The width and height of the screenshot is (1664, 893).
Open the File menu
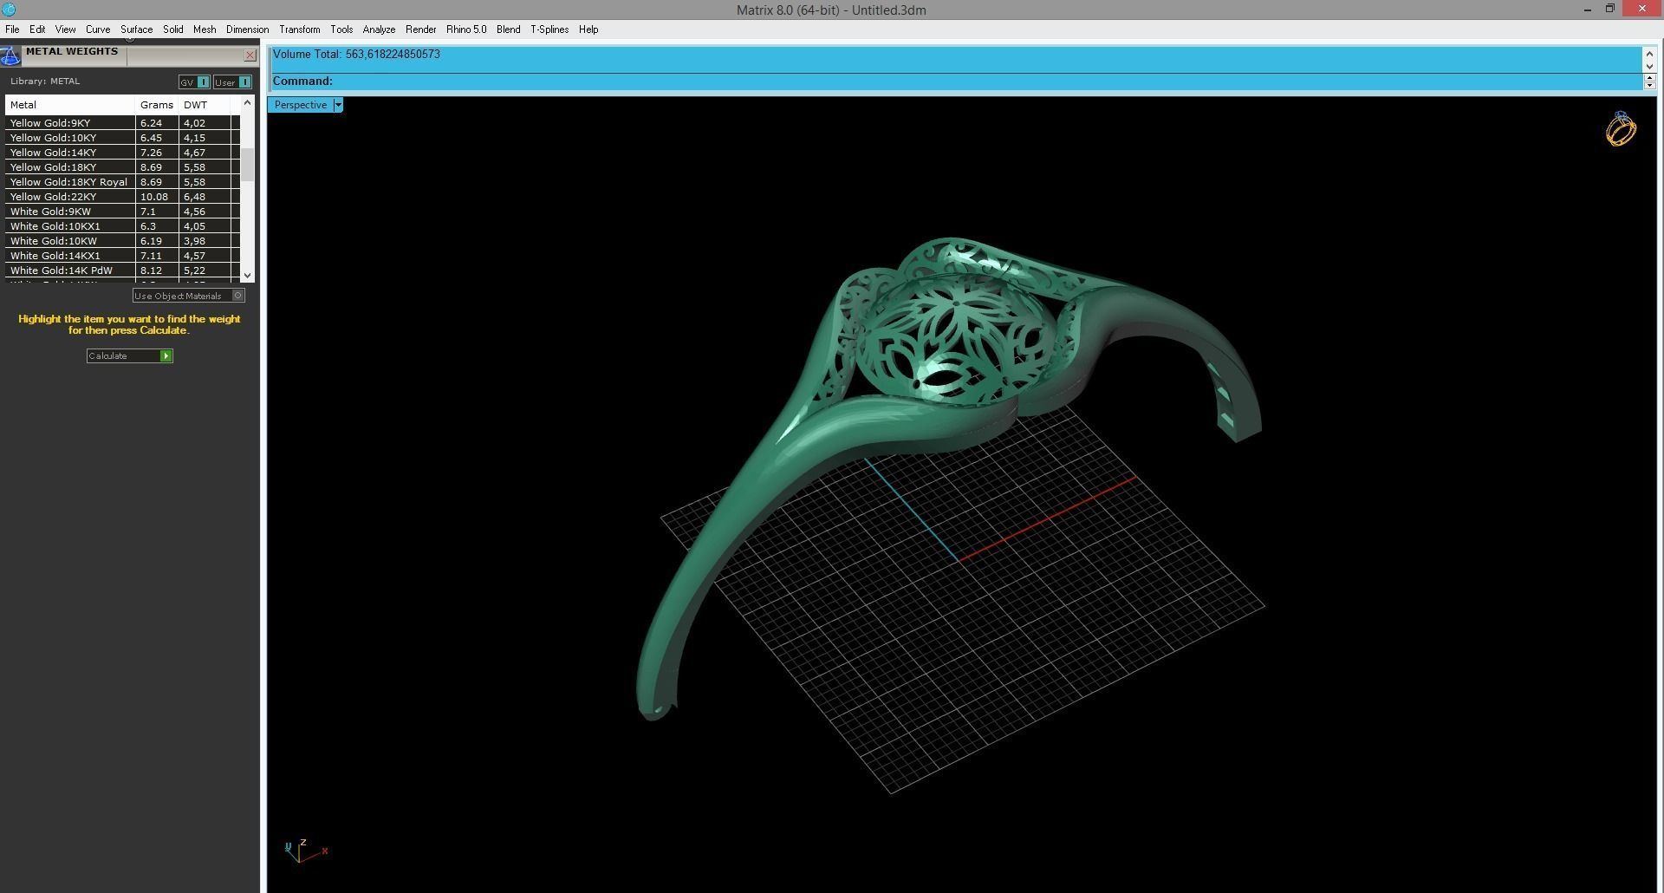(x=12, y=29)
